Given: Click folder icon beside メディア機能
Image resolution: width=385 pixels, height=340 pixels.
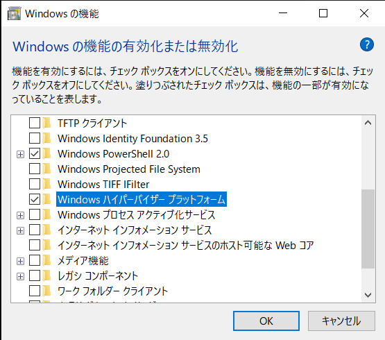Looking at the screenshot, I should point(46,261).
